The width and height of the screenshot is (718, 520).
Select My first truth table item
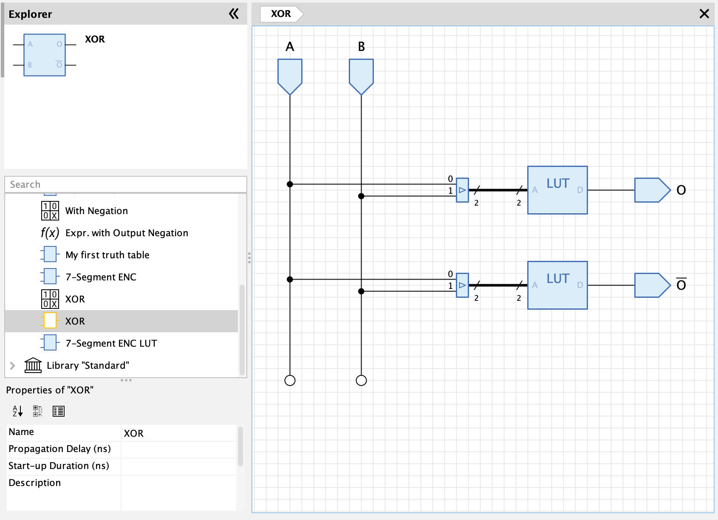tap(107, 255)
